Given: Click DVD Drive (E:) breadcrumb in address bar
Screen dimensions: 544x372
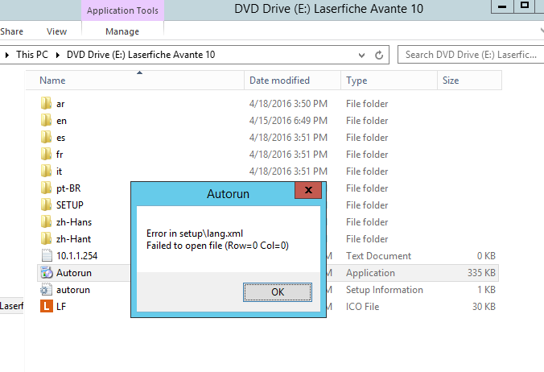Looking at the screenshot, I should 141,55.
